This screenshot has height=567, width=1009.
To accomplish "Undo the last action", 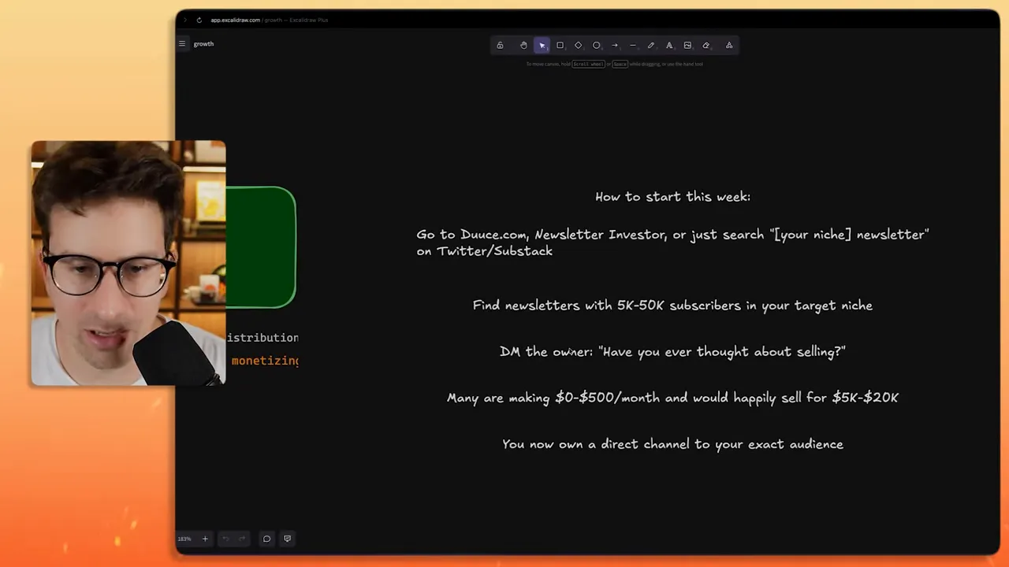I will pyautogui.click(x=225, y=539).
